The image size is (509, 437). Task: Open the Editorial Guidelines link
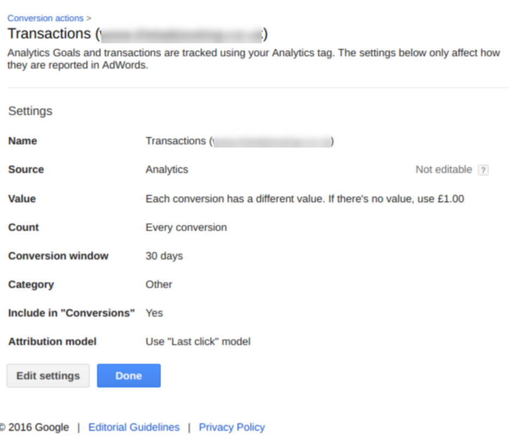[134, 427]
